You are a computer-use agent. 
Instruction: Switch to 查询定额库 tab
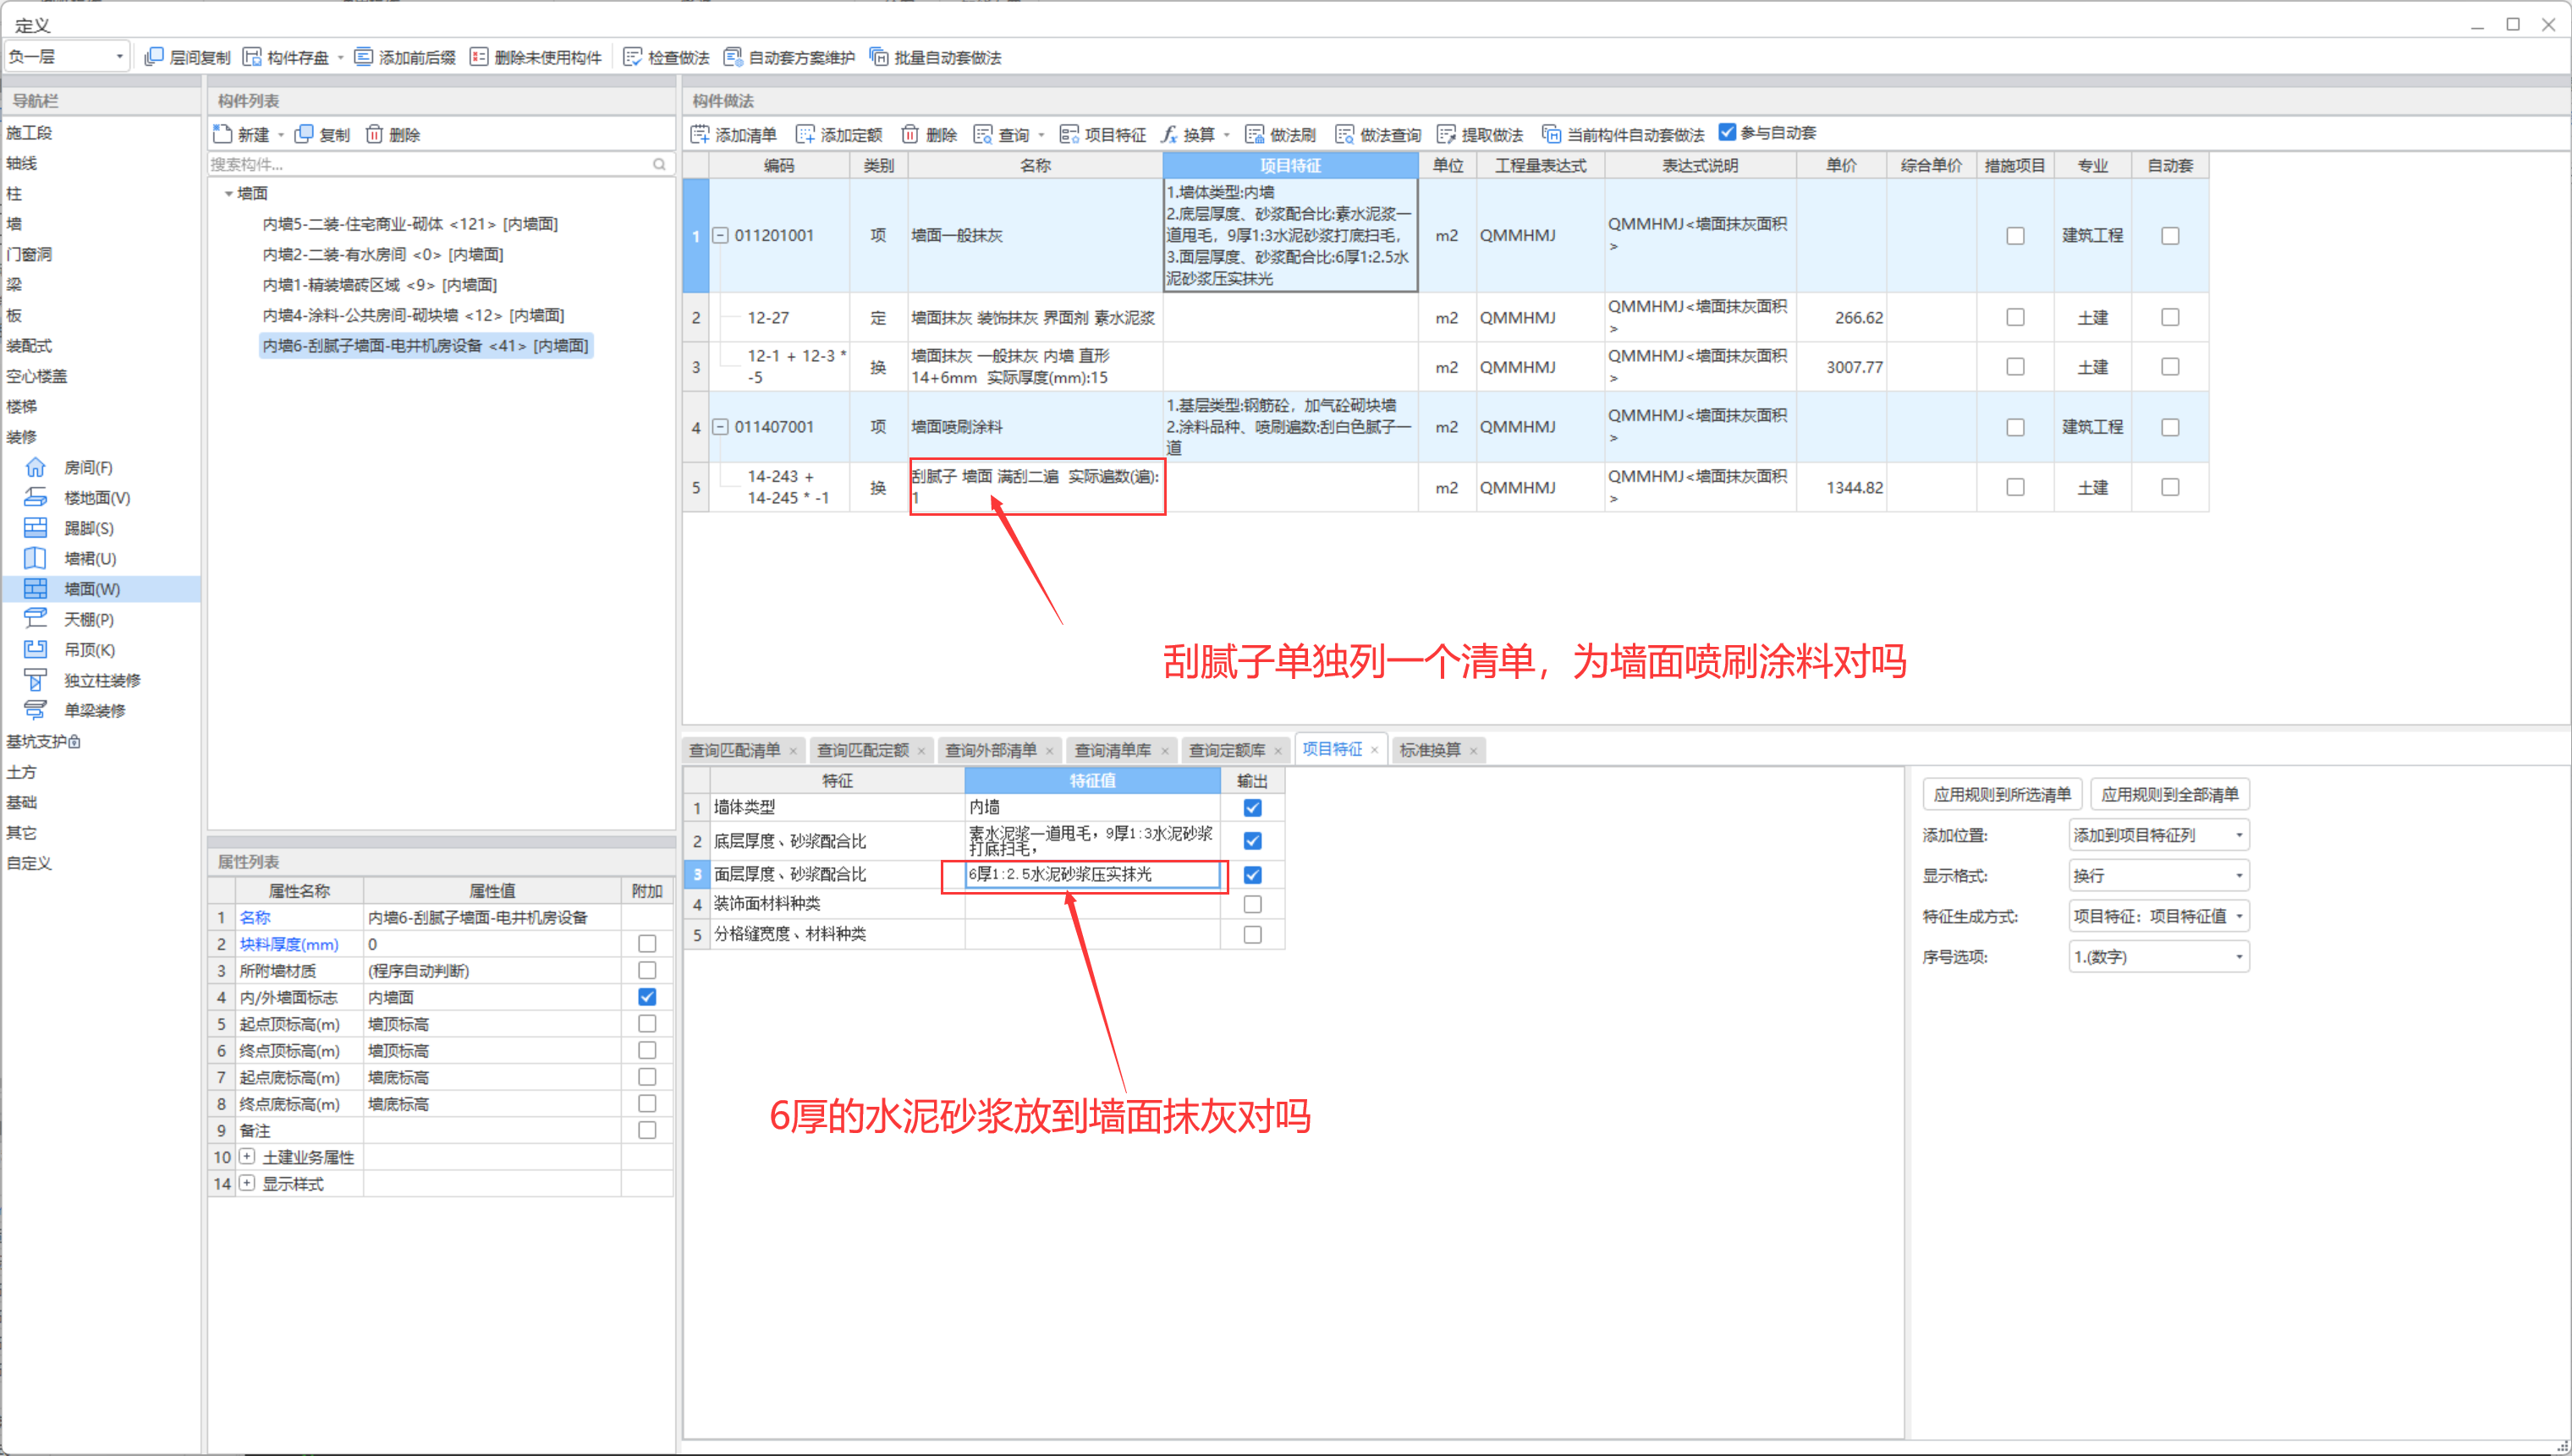pos(1227,750)
